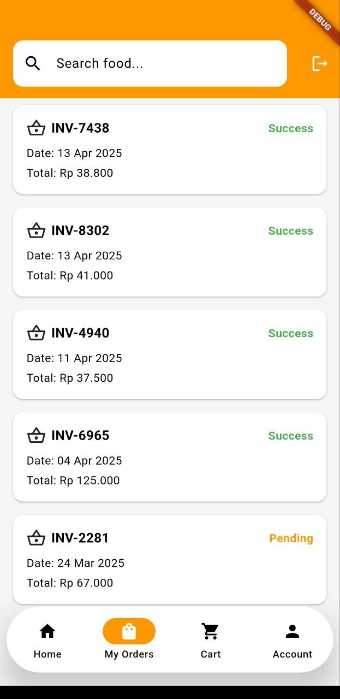Image resolution: width=340 pixels, height=699 pixels.
Task: Click Success status on INV-4940
Action: [x=290, y=333]
